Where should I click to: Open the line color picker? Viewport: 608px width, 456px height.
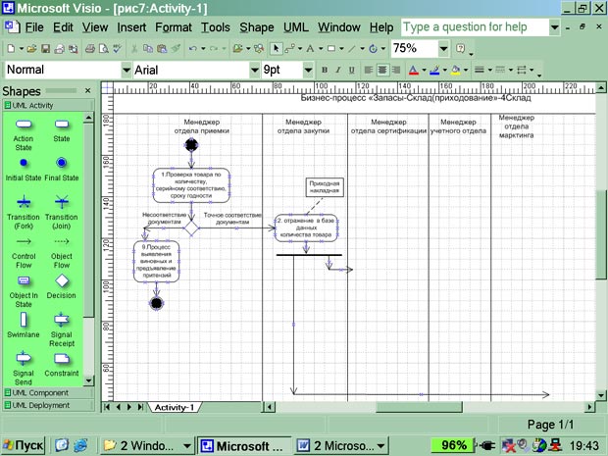[x=434, y=70]
